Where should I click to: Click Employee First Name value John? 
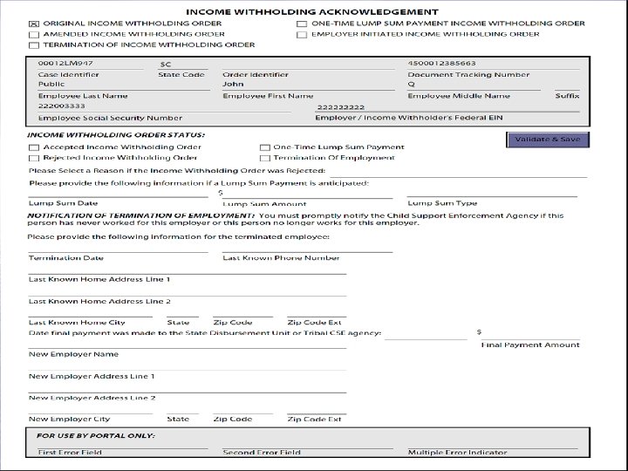coord(233,84)
